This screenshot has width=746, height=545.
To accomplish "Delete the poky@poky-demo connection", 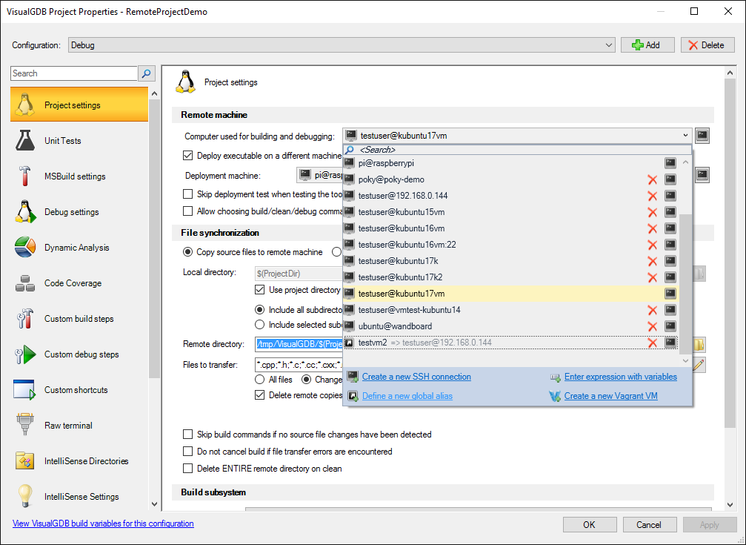I will click(652, 179).
